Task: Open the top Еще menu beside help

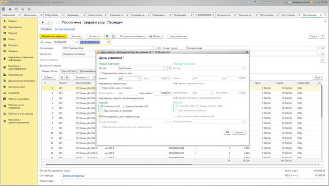Action: 313,36
